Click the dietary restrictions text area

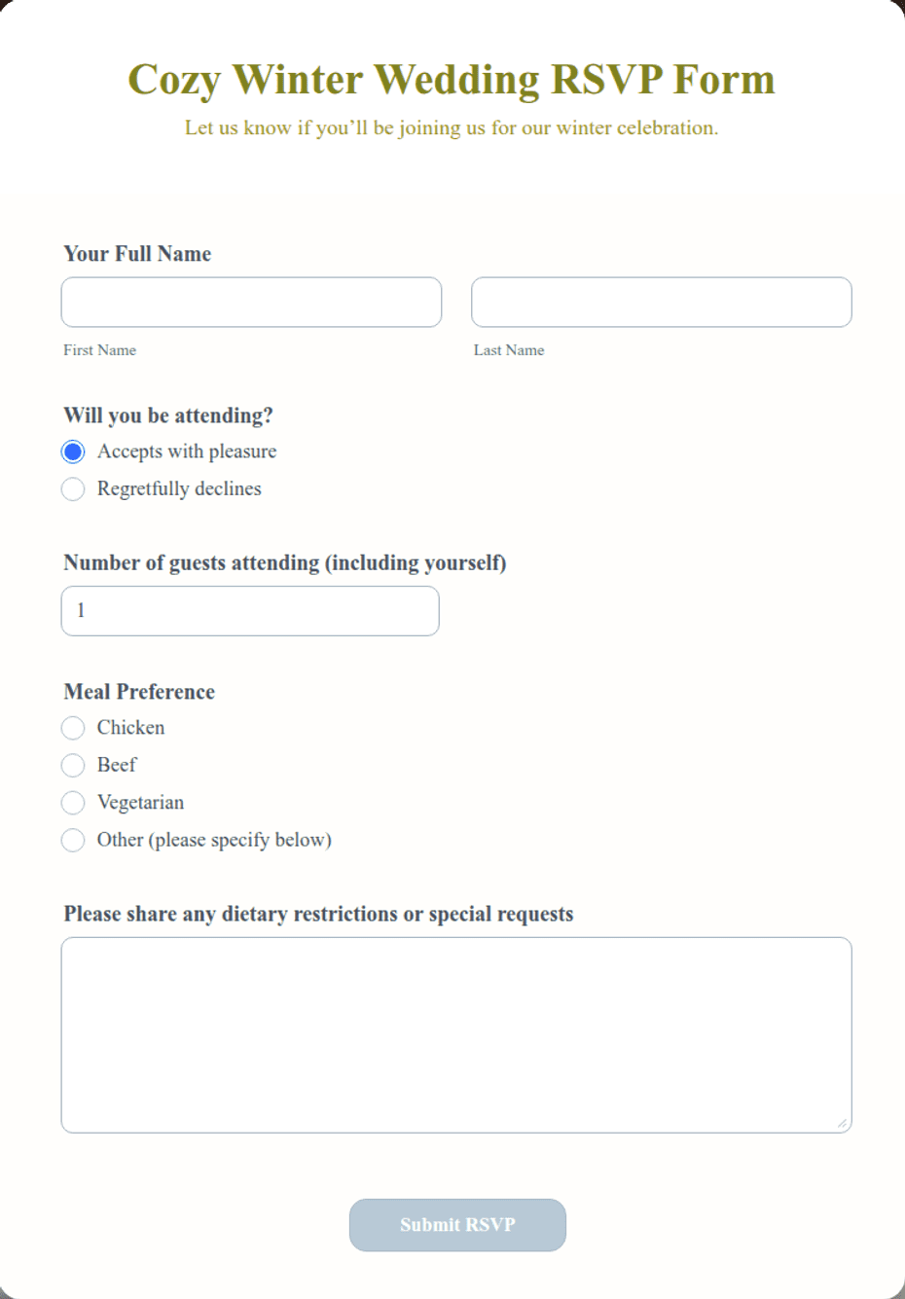(456, 1035)
